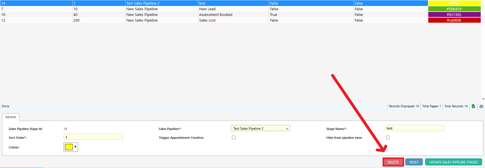485x168 pixels.
Task: Click the red #ca0808 colour cell
Action: 454,20
